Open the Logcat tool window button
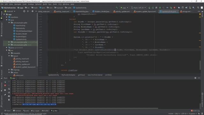Screen dimensions: 204x115 coord(35,111)
